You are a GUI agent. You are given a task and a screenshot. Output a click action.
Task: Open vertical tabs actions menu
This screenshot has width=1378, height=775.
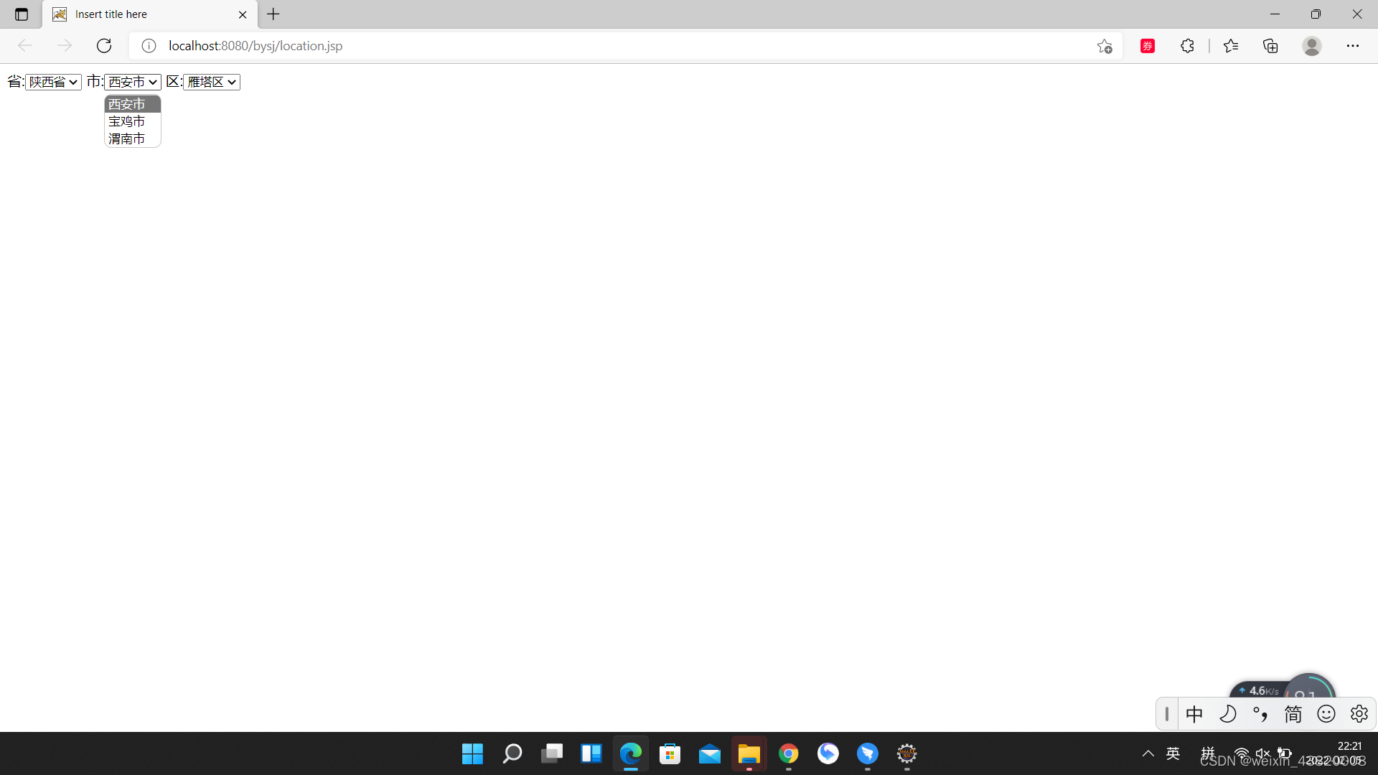22,14
